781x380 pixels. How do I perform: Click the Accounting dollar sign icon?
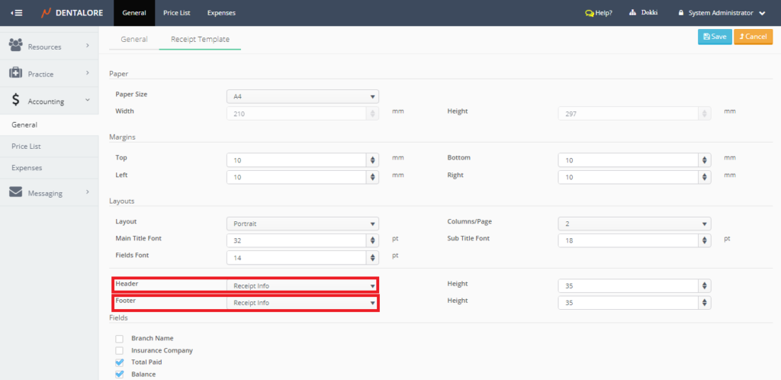(x=15, y=100)
